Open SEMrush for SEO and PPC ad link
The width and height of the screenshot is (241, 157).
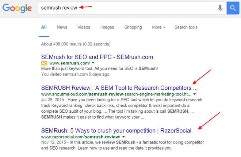click(97, 57)
